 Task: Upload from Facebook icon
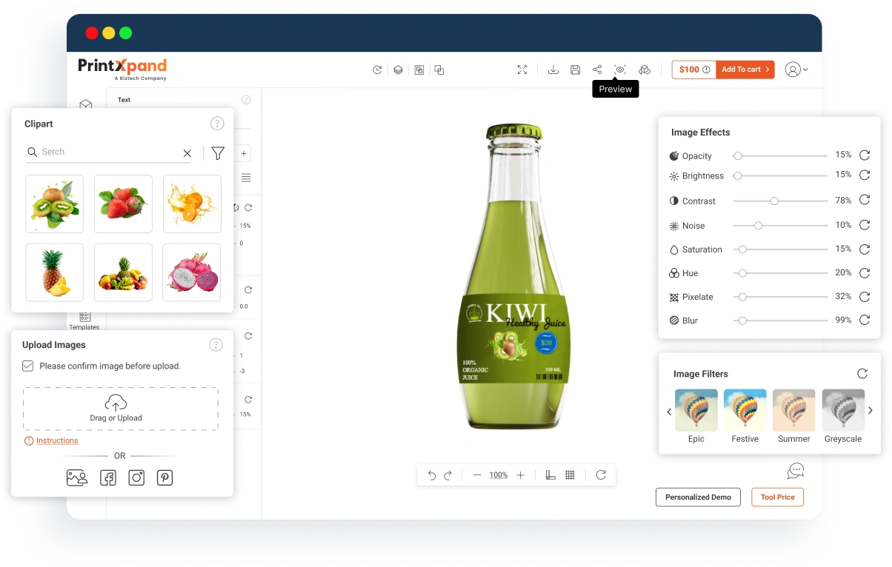tap(108, 478)
